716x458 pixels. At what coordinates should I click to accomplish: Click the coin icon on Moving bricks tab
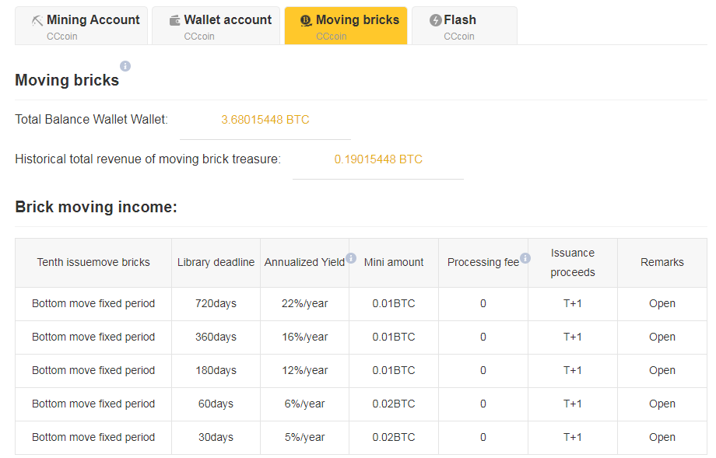(306, 20)
